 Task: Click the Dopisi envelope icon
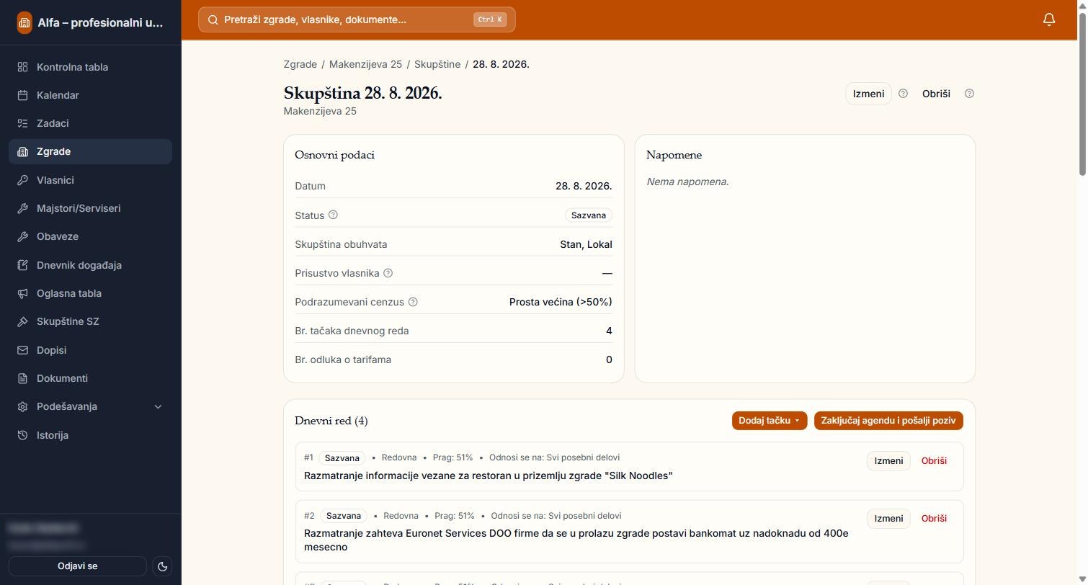point(22,350)
